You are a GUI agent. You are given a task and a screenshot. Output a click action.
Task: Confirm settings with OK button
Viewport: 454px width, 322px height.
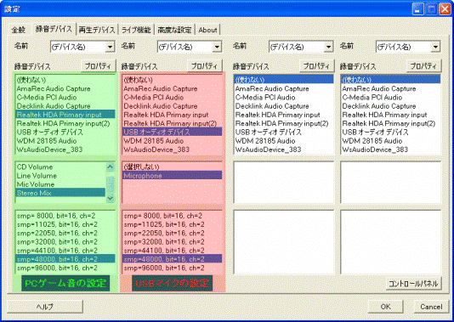[385, 307]
